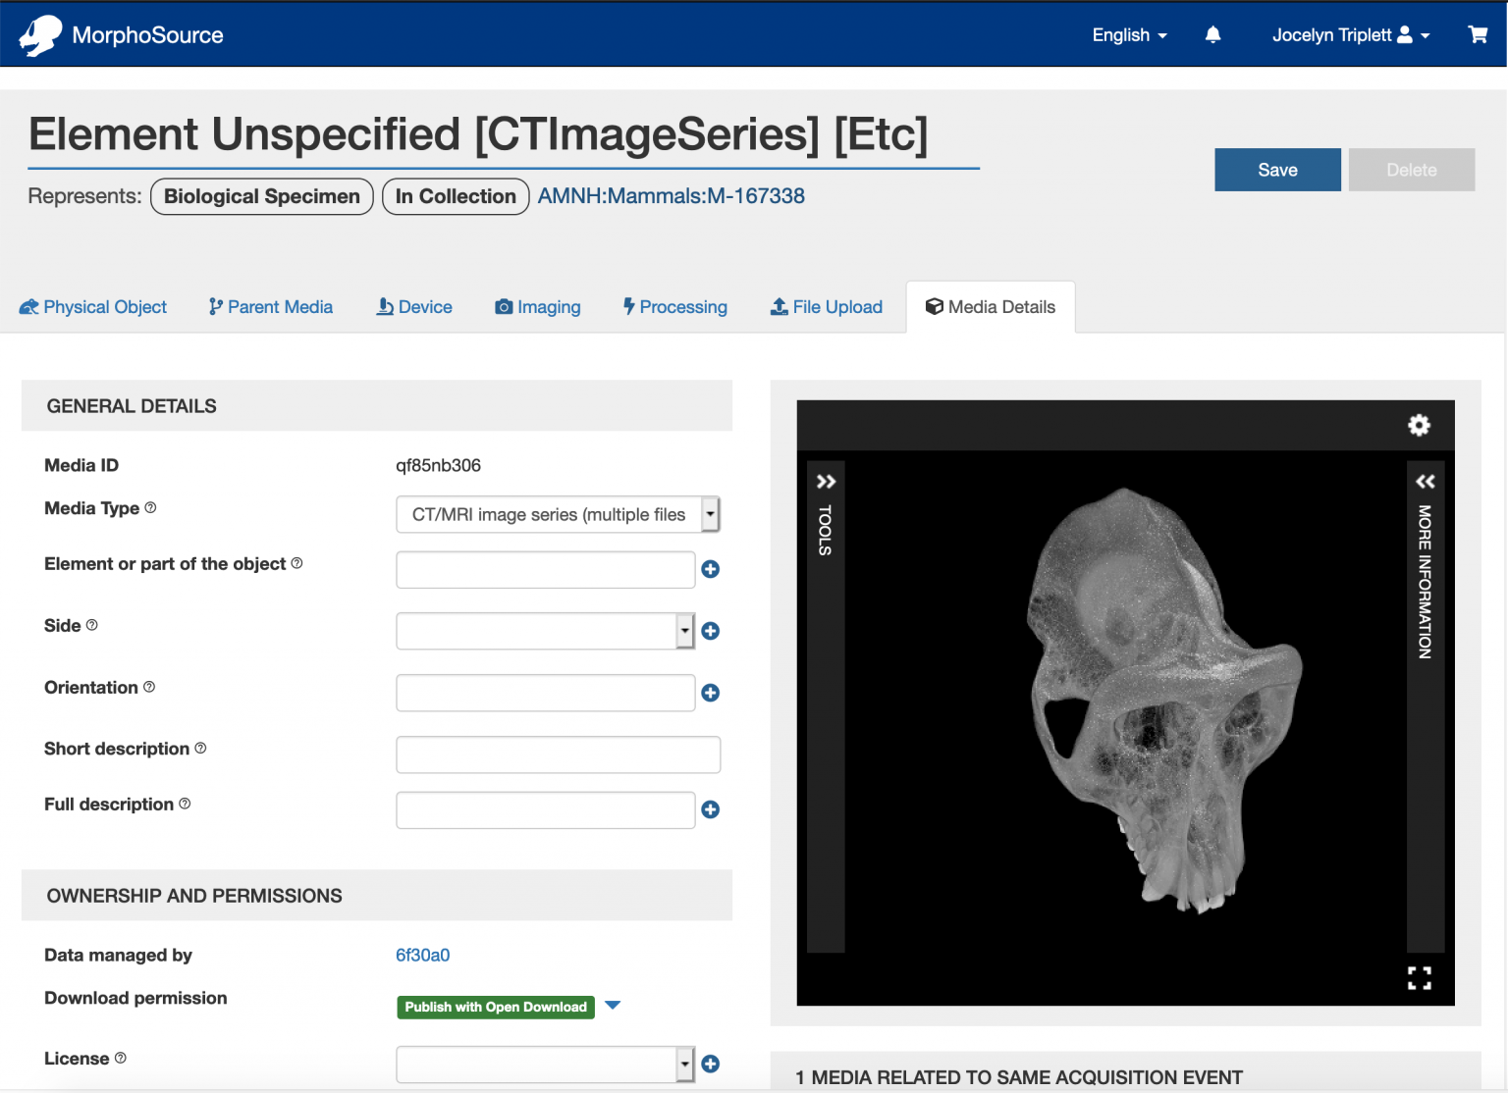Click the Save button

coord(1277,169)
